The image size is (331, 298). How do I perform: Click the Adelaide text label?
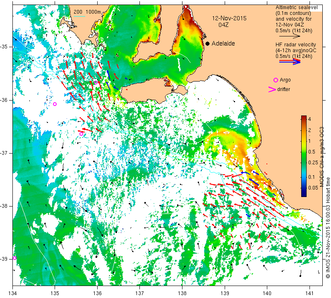(x=223, y=43)
